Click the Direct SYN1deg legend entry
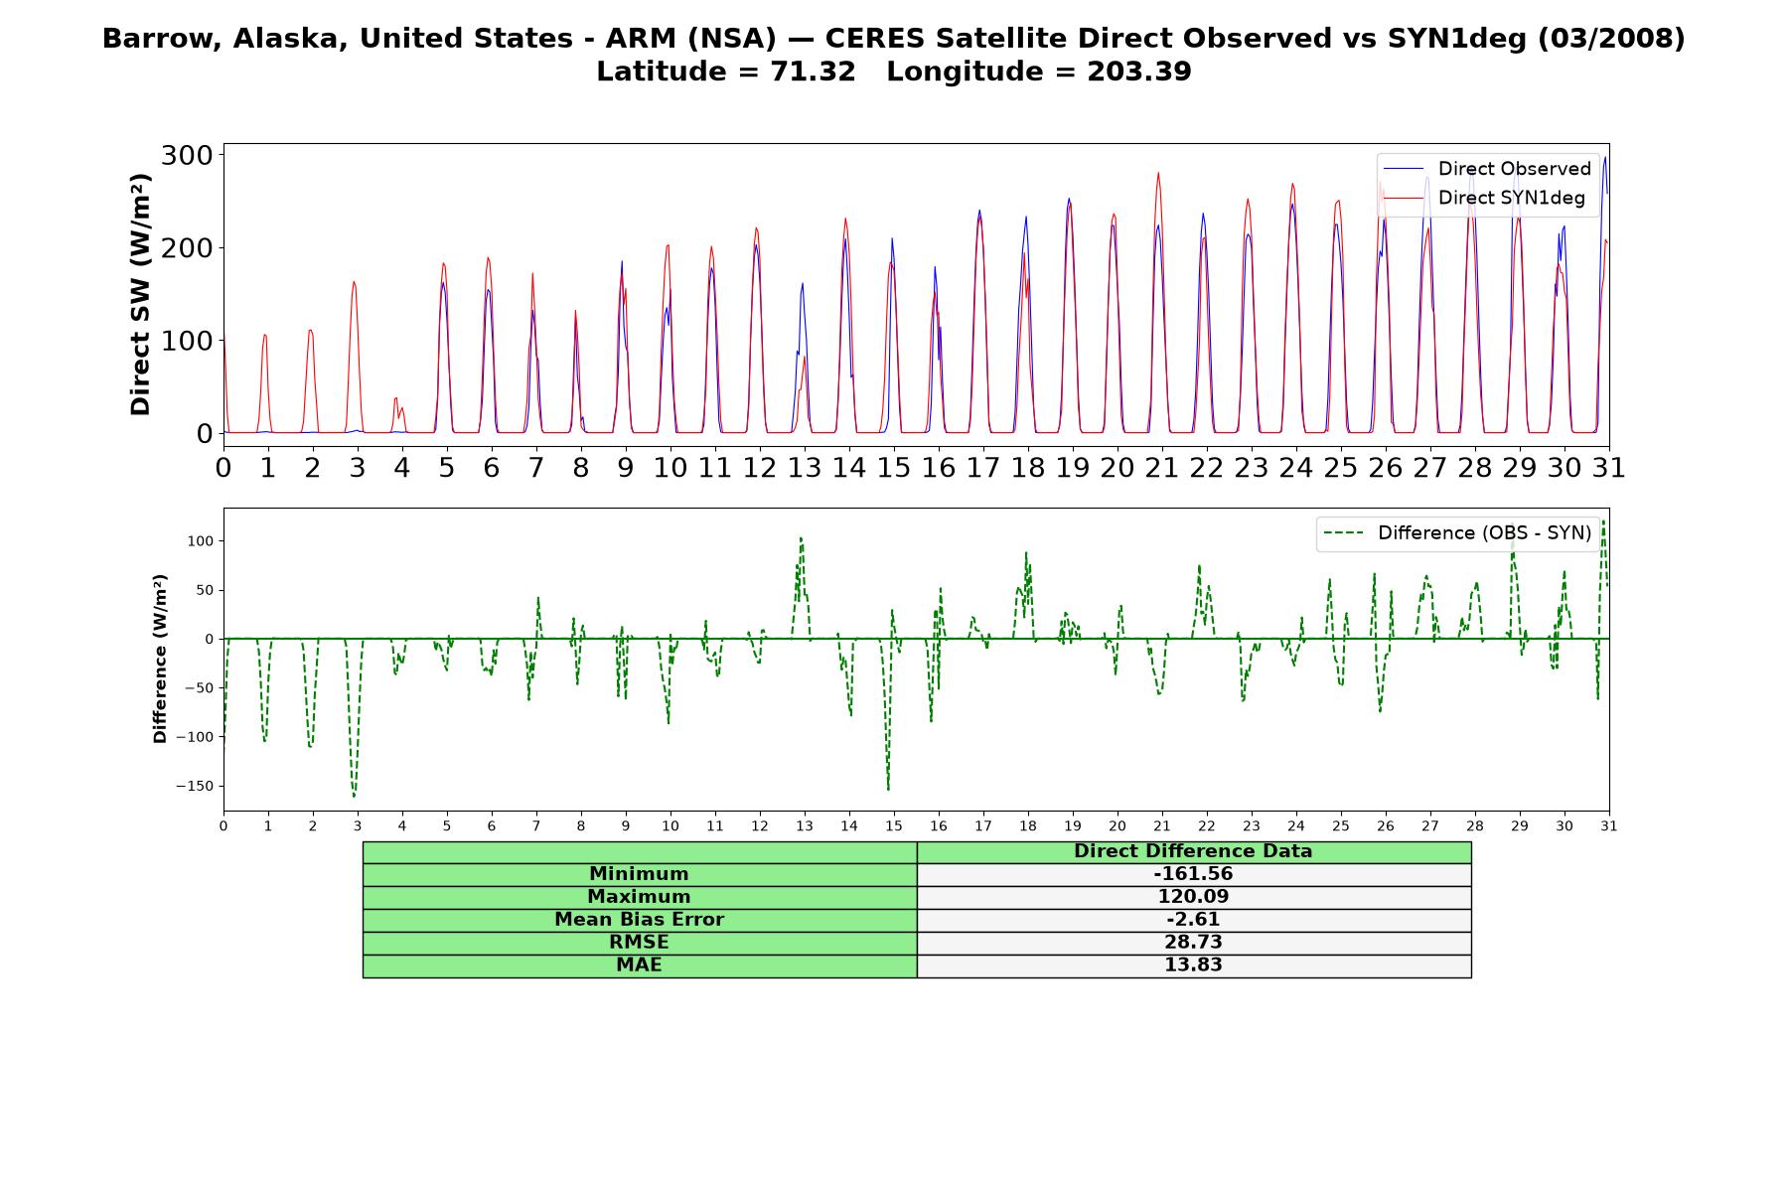Screen dimensions: 1788x1192 click(1484, 198)
